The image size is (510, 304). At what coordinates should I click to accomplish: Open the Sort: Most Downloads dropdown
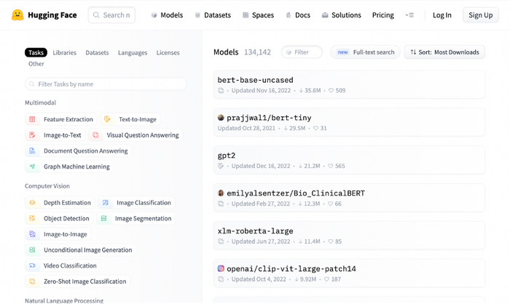[444, 52]
